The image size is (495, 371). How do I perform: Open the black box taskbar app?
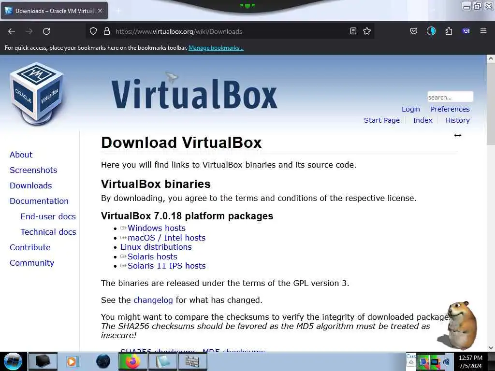(x=43, y=361)
